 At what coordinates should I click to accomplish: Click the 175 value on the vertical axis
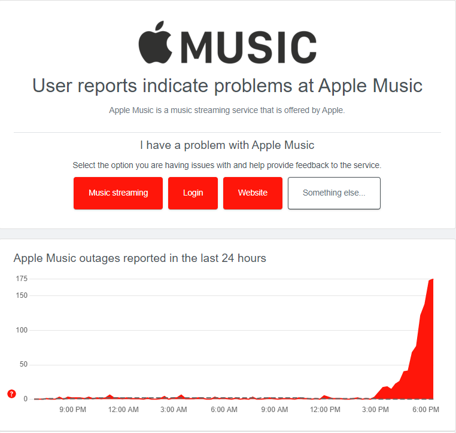coord(22,279)
